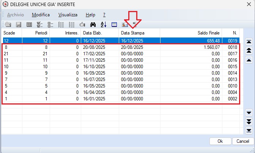The width and height of the screenshot is (255, 153).
Task: Click the binoculars search icon
Action: (93, 25)
